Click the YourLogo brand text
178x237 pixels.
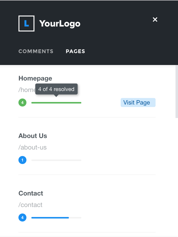click(x=60, y=23)
